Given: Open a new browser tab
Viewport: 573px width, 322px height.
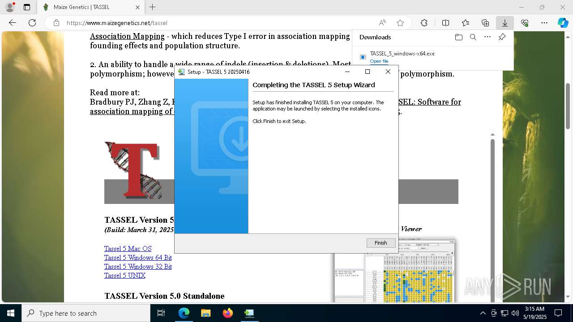Looking at the screenshot, I should (x=152, y=7).
